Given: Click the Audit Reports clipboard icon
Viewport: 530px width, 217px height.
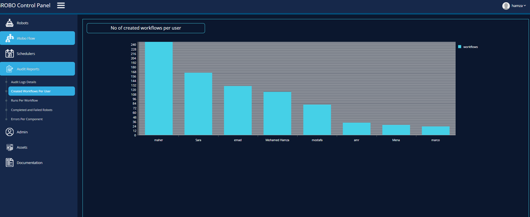Looking at the screenshot, I should (x=10, y=69).
